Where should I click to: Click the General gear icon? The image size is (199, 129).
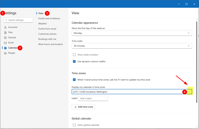click(x=5, y=38)
